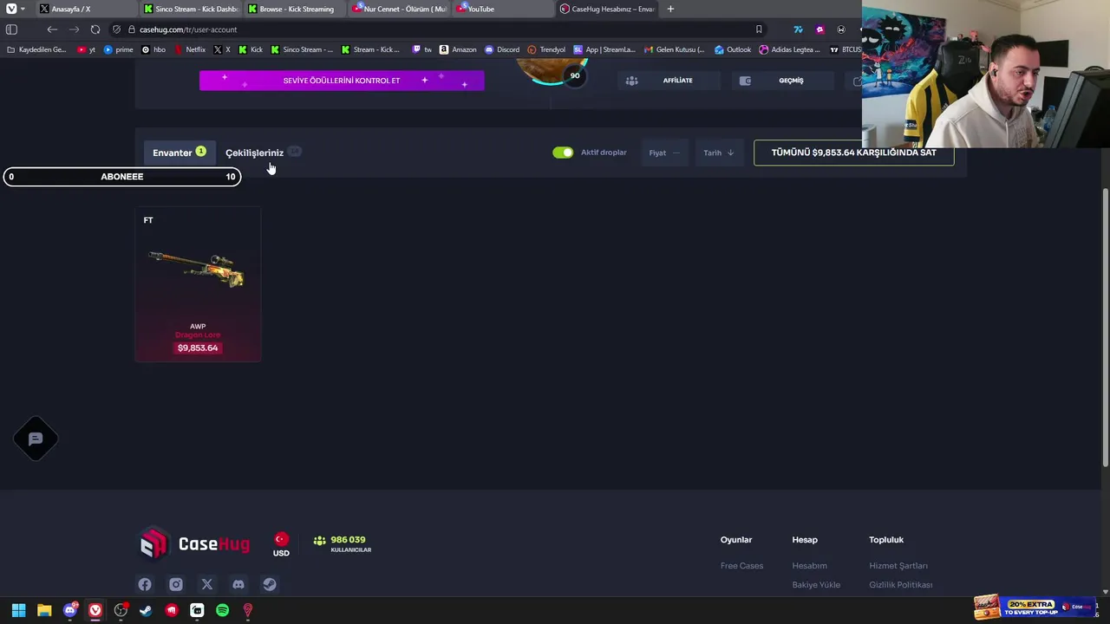Reload the page with the refresh icon
The width and height of the screenshot is (1110, 624).
click(95, 29)
